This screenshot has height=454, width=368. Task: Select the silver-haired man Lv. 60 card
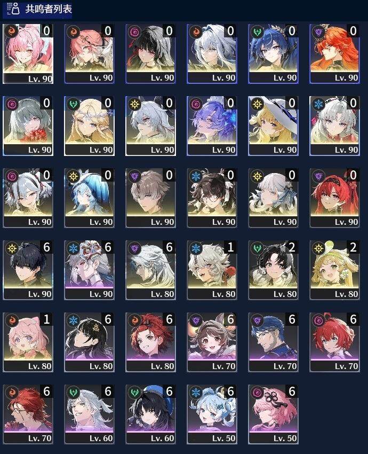pyautogui.click(x=89, y=414)
